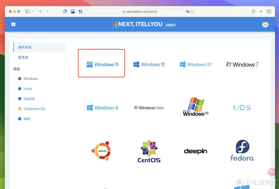Screen dimensions: 279x189
Task: Expand the sidebar dropdown chevron
Action: click(33, 11)
